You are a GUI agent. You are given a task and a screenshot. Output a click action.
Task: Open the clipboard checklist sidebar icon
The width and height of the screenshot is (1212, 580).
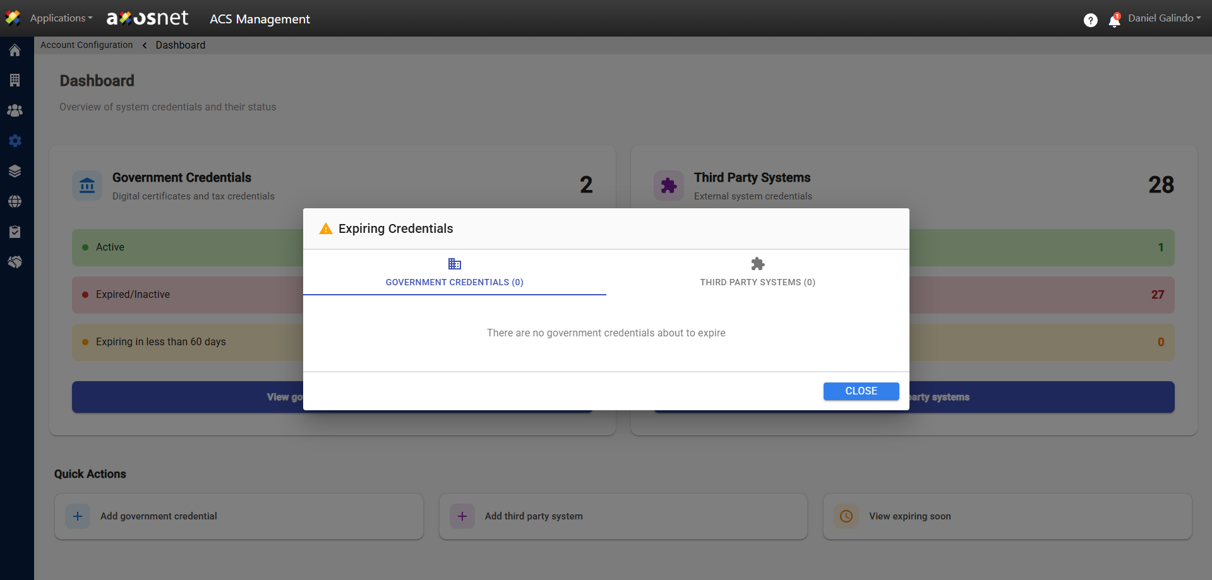pyautogui.click(x=15, y=232)
